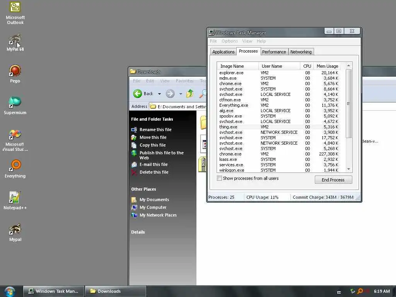
Task: Open Downloads window View menu
Action: pyautogui.click(x=165, y=81)
